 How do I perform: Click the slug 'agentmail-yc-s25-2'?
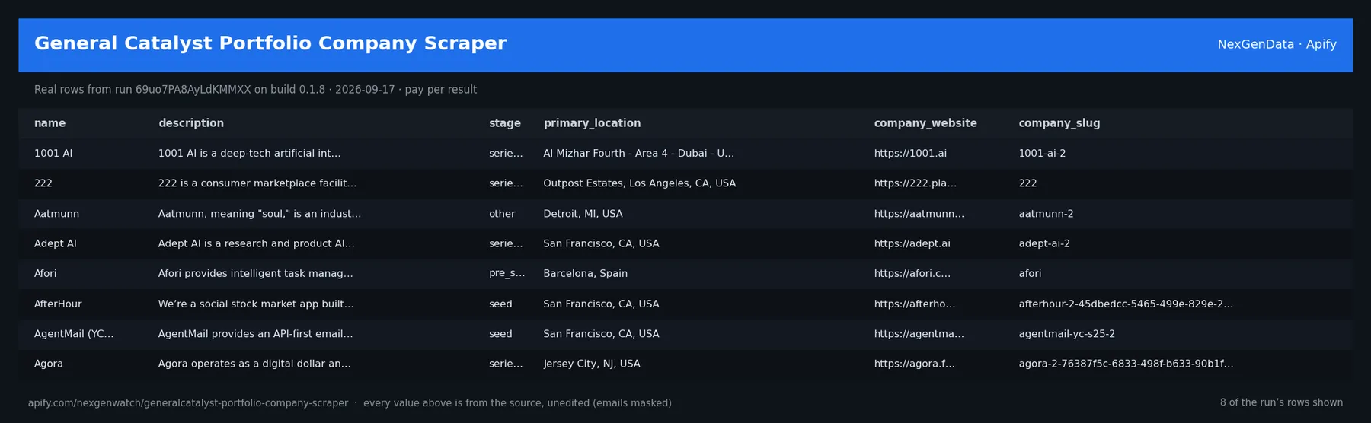[x=1067, y=334]
